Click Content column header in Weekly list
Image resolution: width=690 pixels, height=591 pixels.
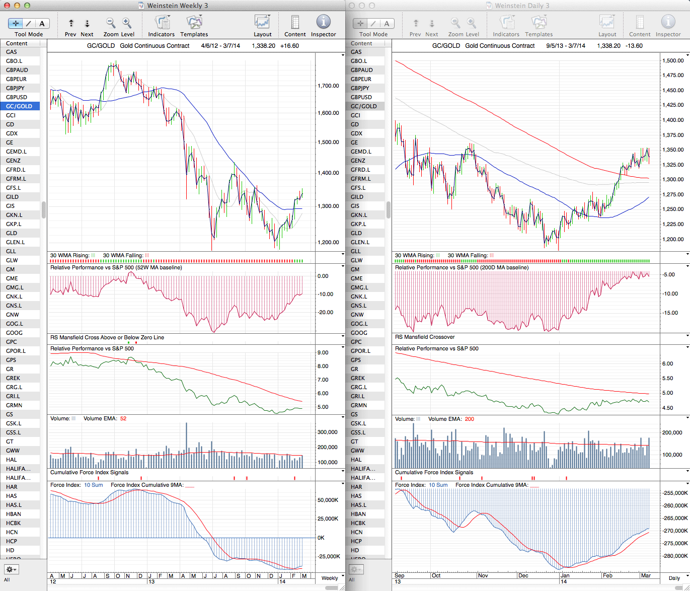click(x=17, y=43)
